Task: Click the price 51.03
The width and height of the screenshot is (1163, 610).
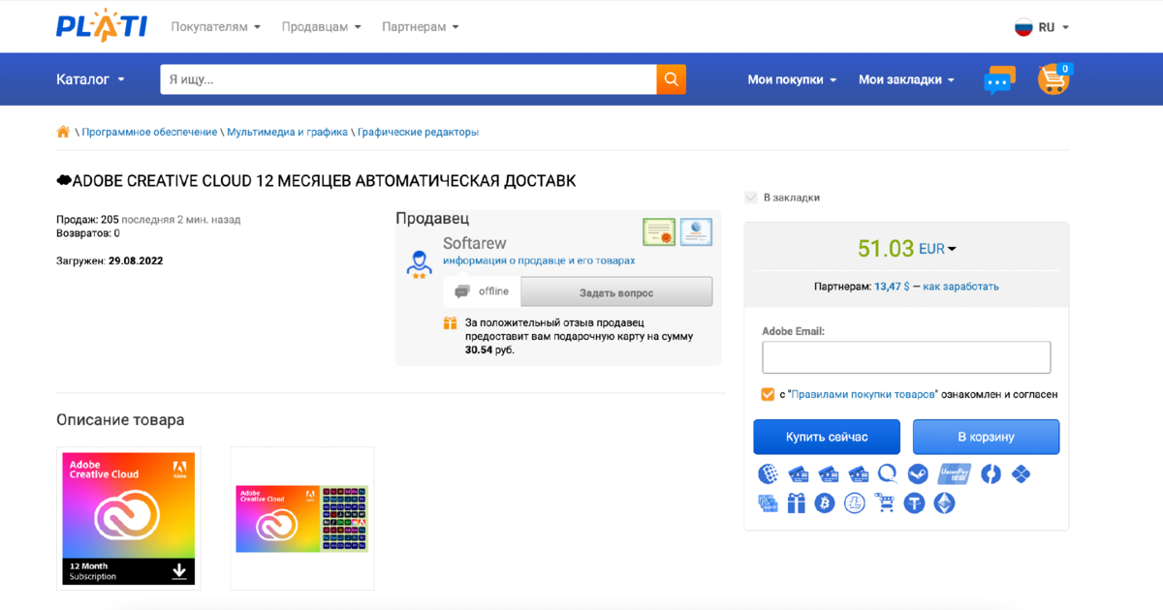Action: pyautogui.click(x=886, y=249)
